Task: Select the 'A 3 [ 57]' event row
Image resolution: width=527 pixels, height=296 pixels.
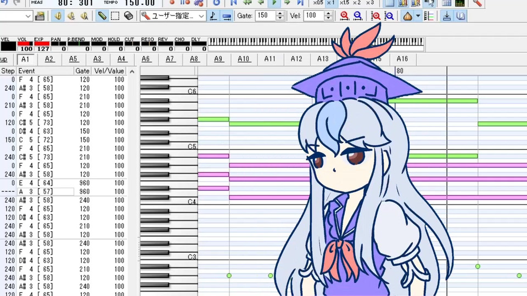Action: 63,192
